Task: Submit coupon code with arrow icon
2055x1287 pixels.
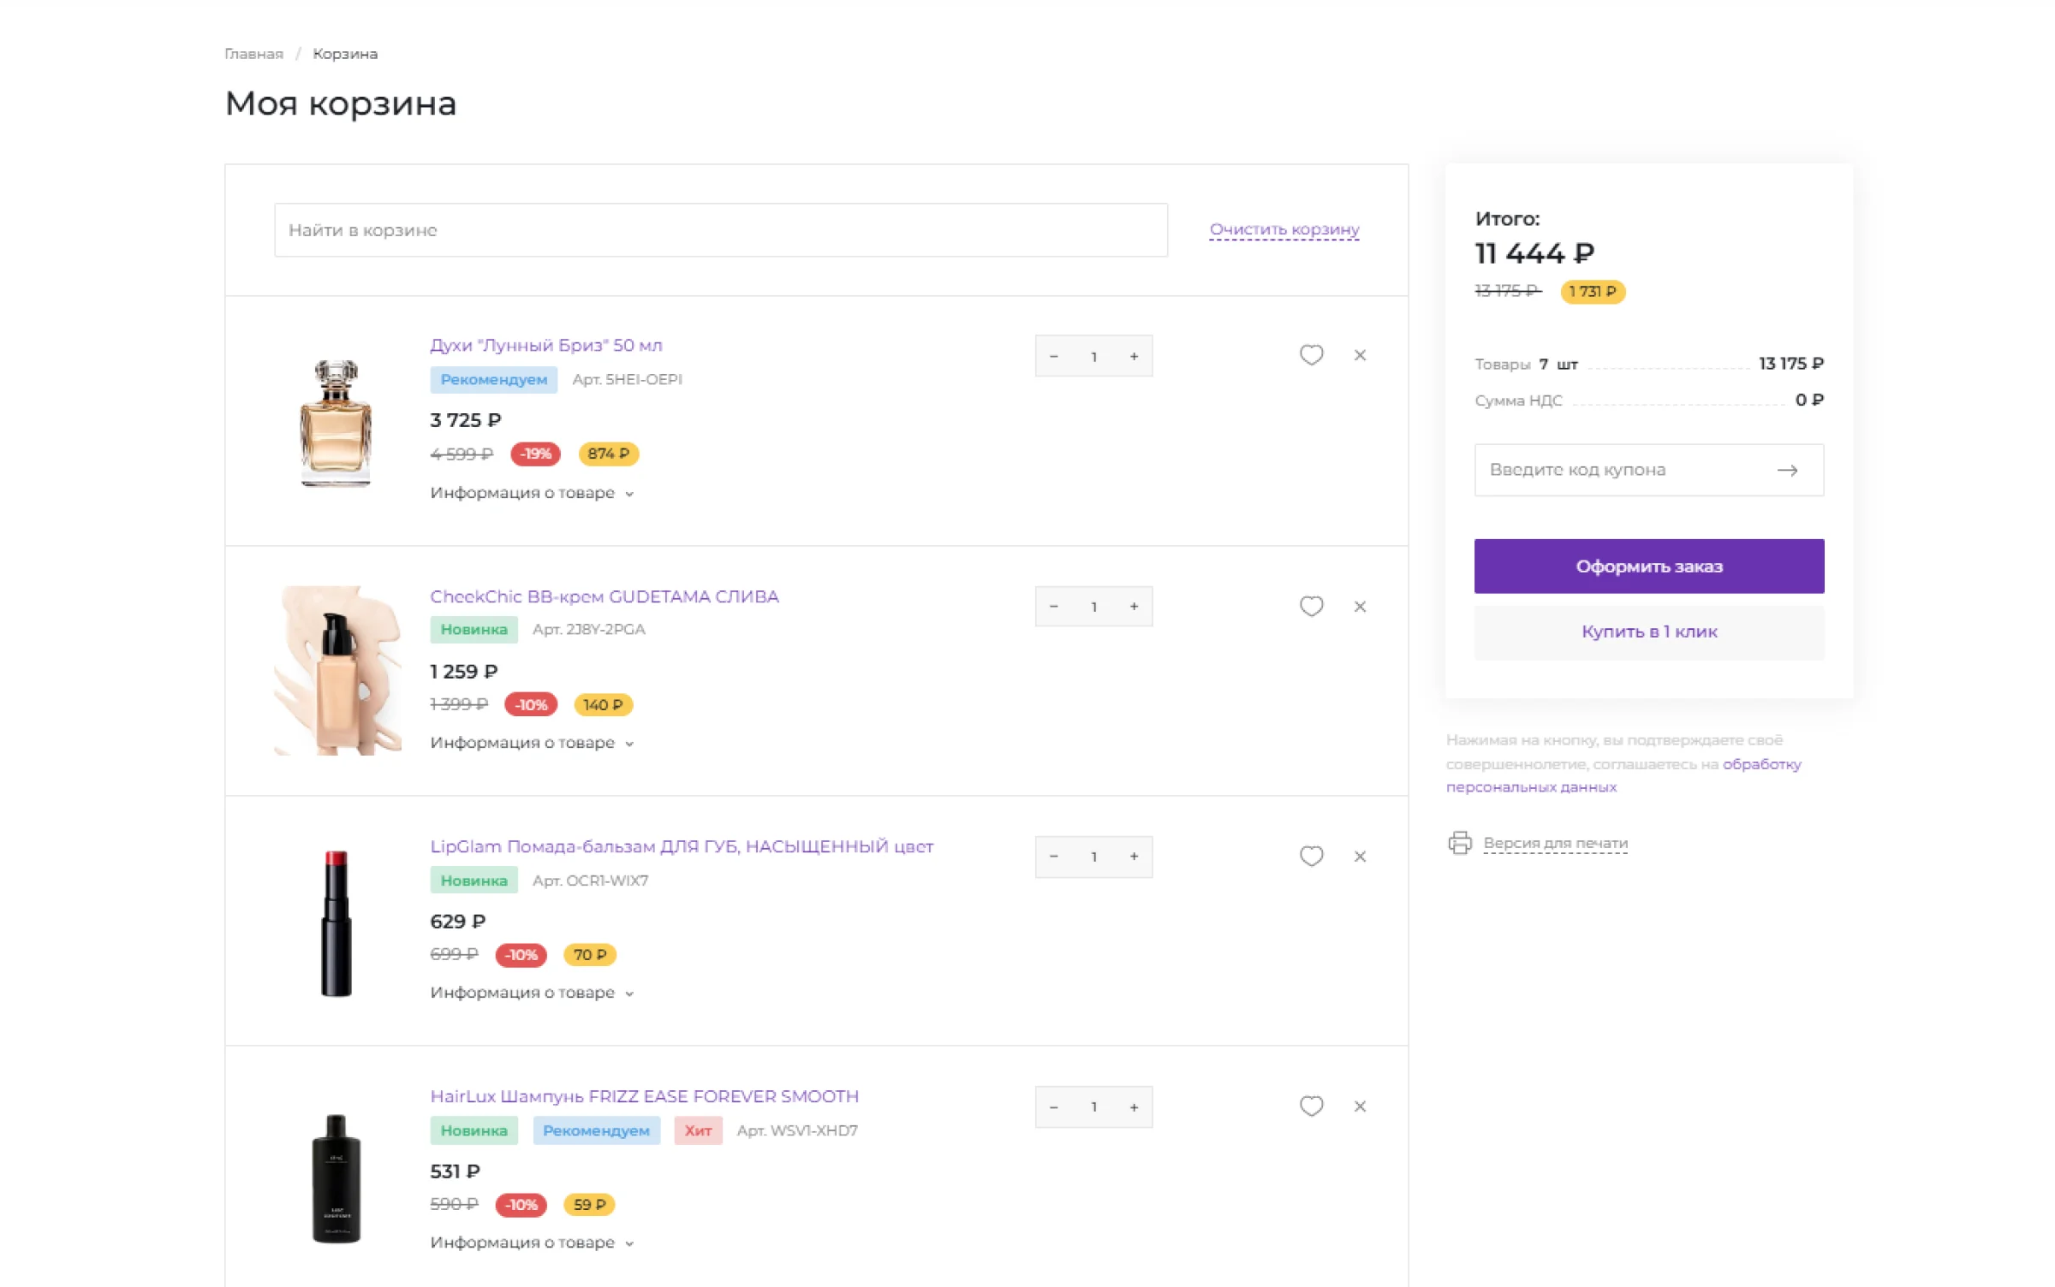Action: coord(1787,470)
